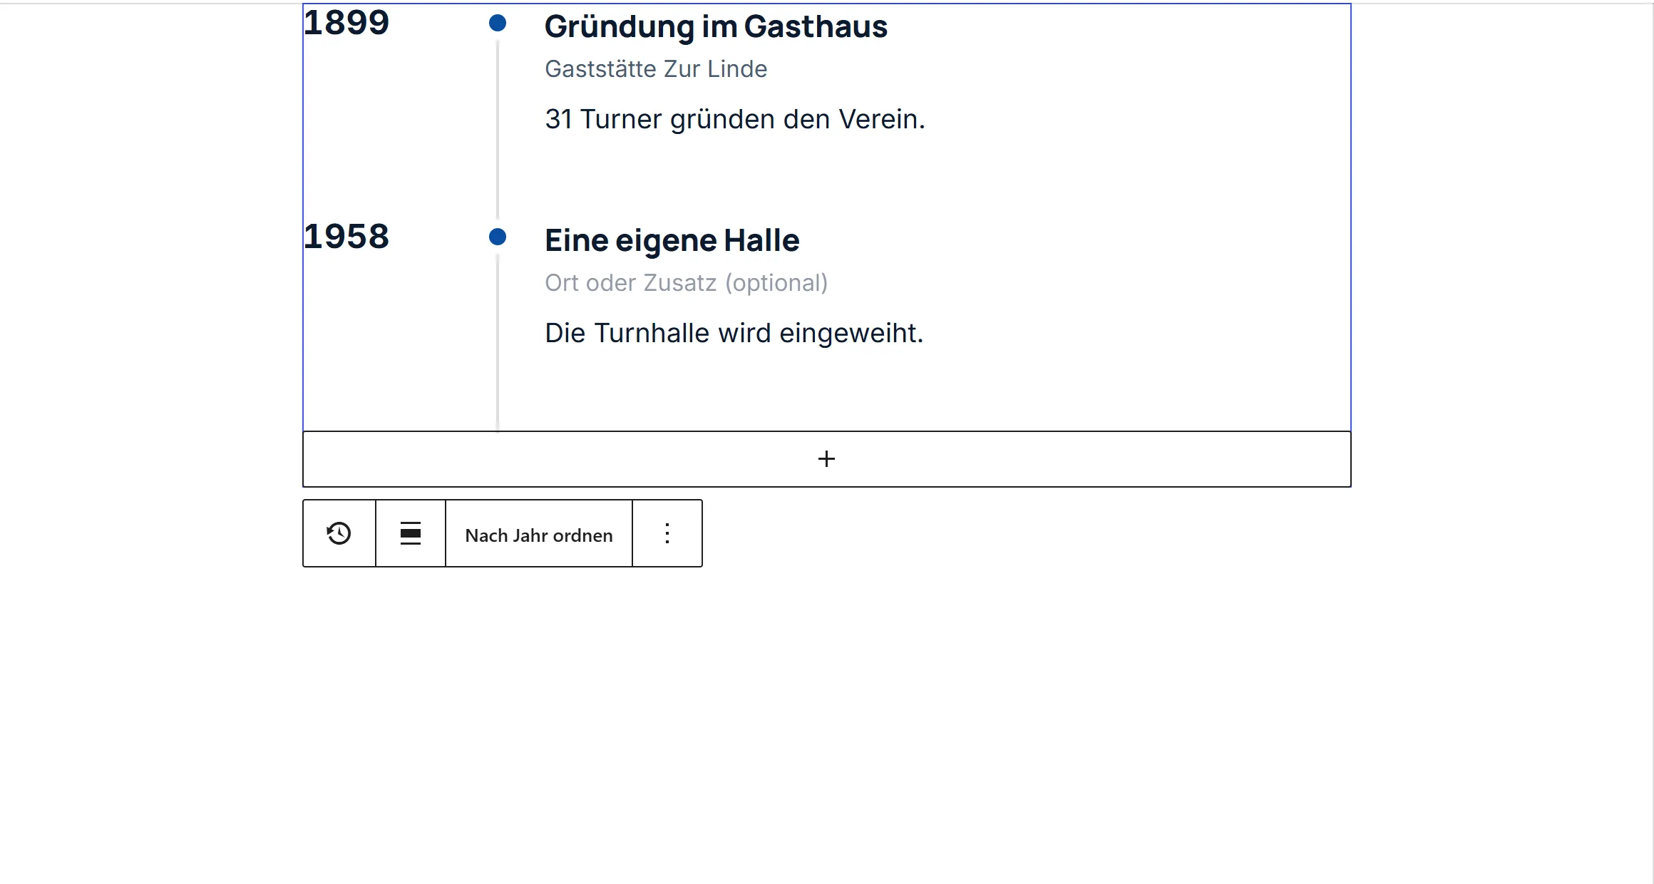This screenshot has height=884, width=1654.
Task: Click the timeline block type icon
Action: pyautogui.click(x=339, y=533)
